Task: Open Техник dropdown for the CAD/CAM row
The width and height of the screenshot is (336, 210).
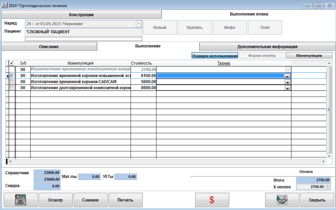Action: (x=287, y=82)
